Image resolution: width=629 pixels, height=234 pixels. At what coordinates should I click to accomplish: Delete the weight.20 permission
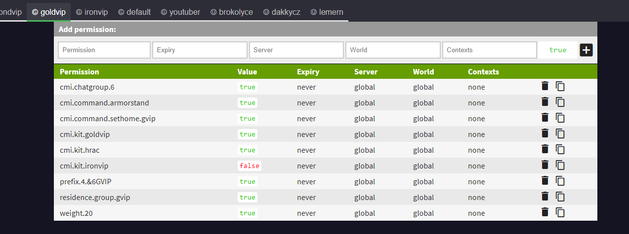[x=545, y=212]
